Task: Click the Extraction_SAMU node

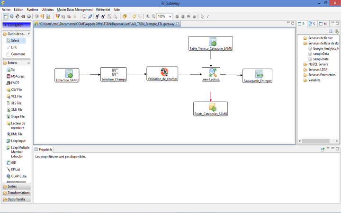Action: click(x=67, y=75)
